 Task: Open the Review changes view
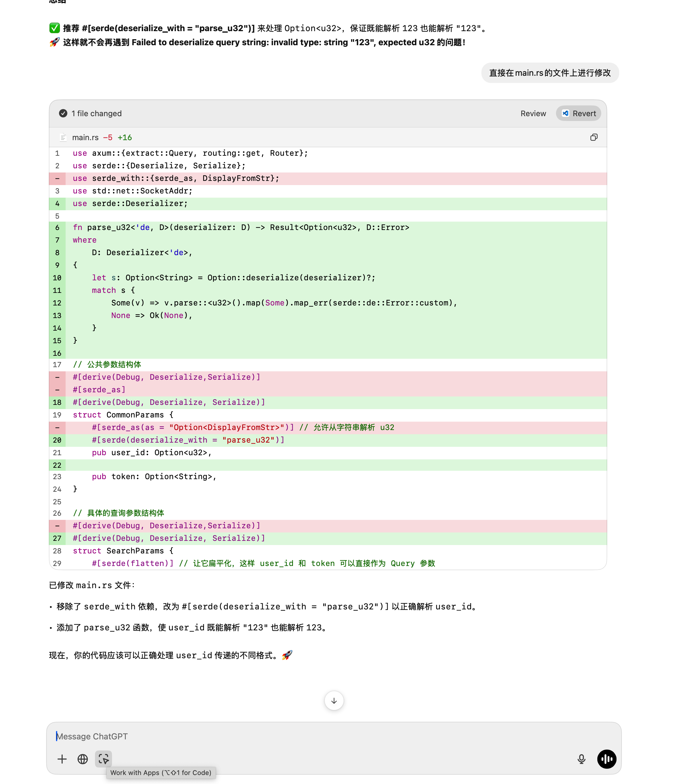coord(533,113)
